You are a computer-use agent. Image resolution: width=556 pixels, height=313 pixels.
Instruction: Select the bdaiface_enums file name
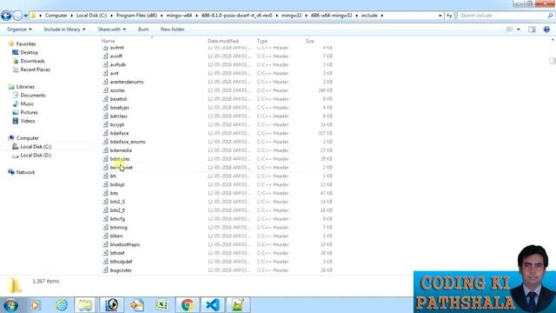click(x=128, y=142)
